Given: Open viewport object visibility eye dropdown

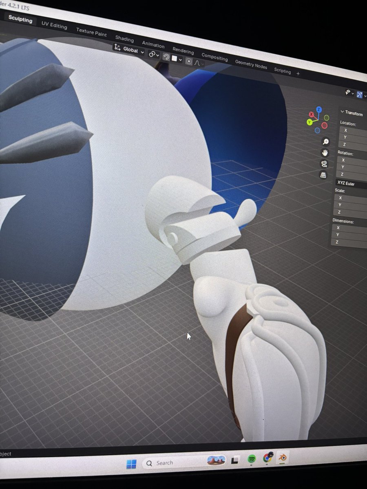Looking at the screenshot, I should tap(349, 93).
